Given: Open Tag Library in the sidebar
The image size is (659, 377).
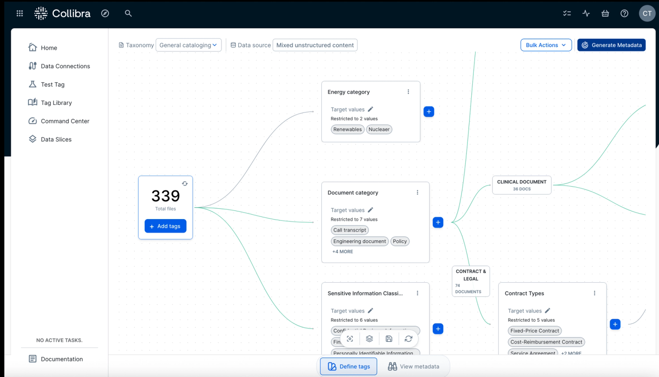Looking at the screenshot, I should tap(56, 103).
